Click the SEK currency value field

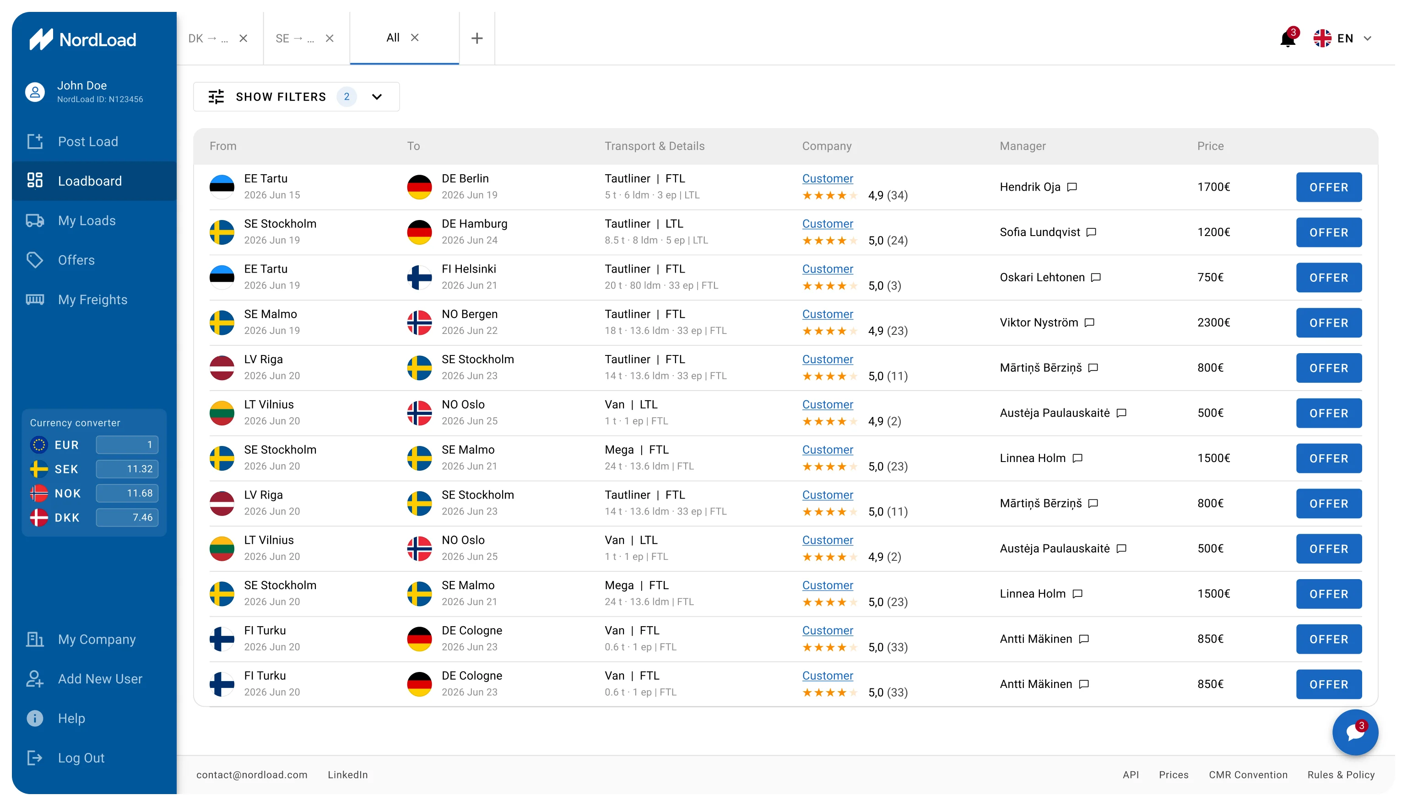tap(127, 469)
